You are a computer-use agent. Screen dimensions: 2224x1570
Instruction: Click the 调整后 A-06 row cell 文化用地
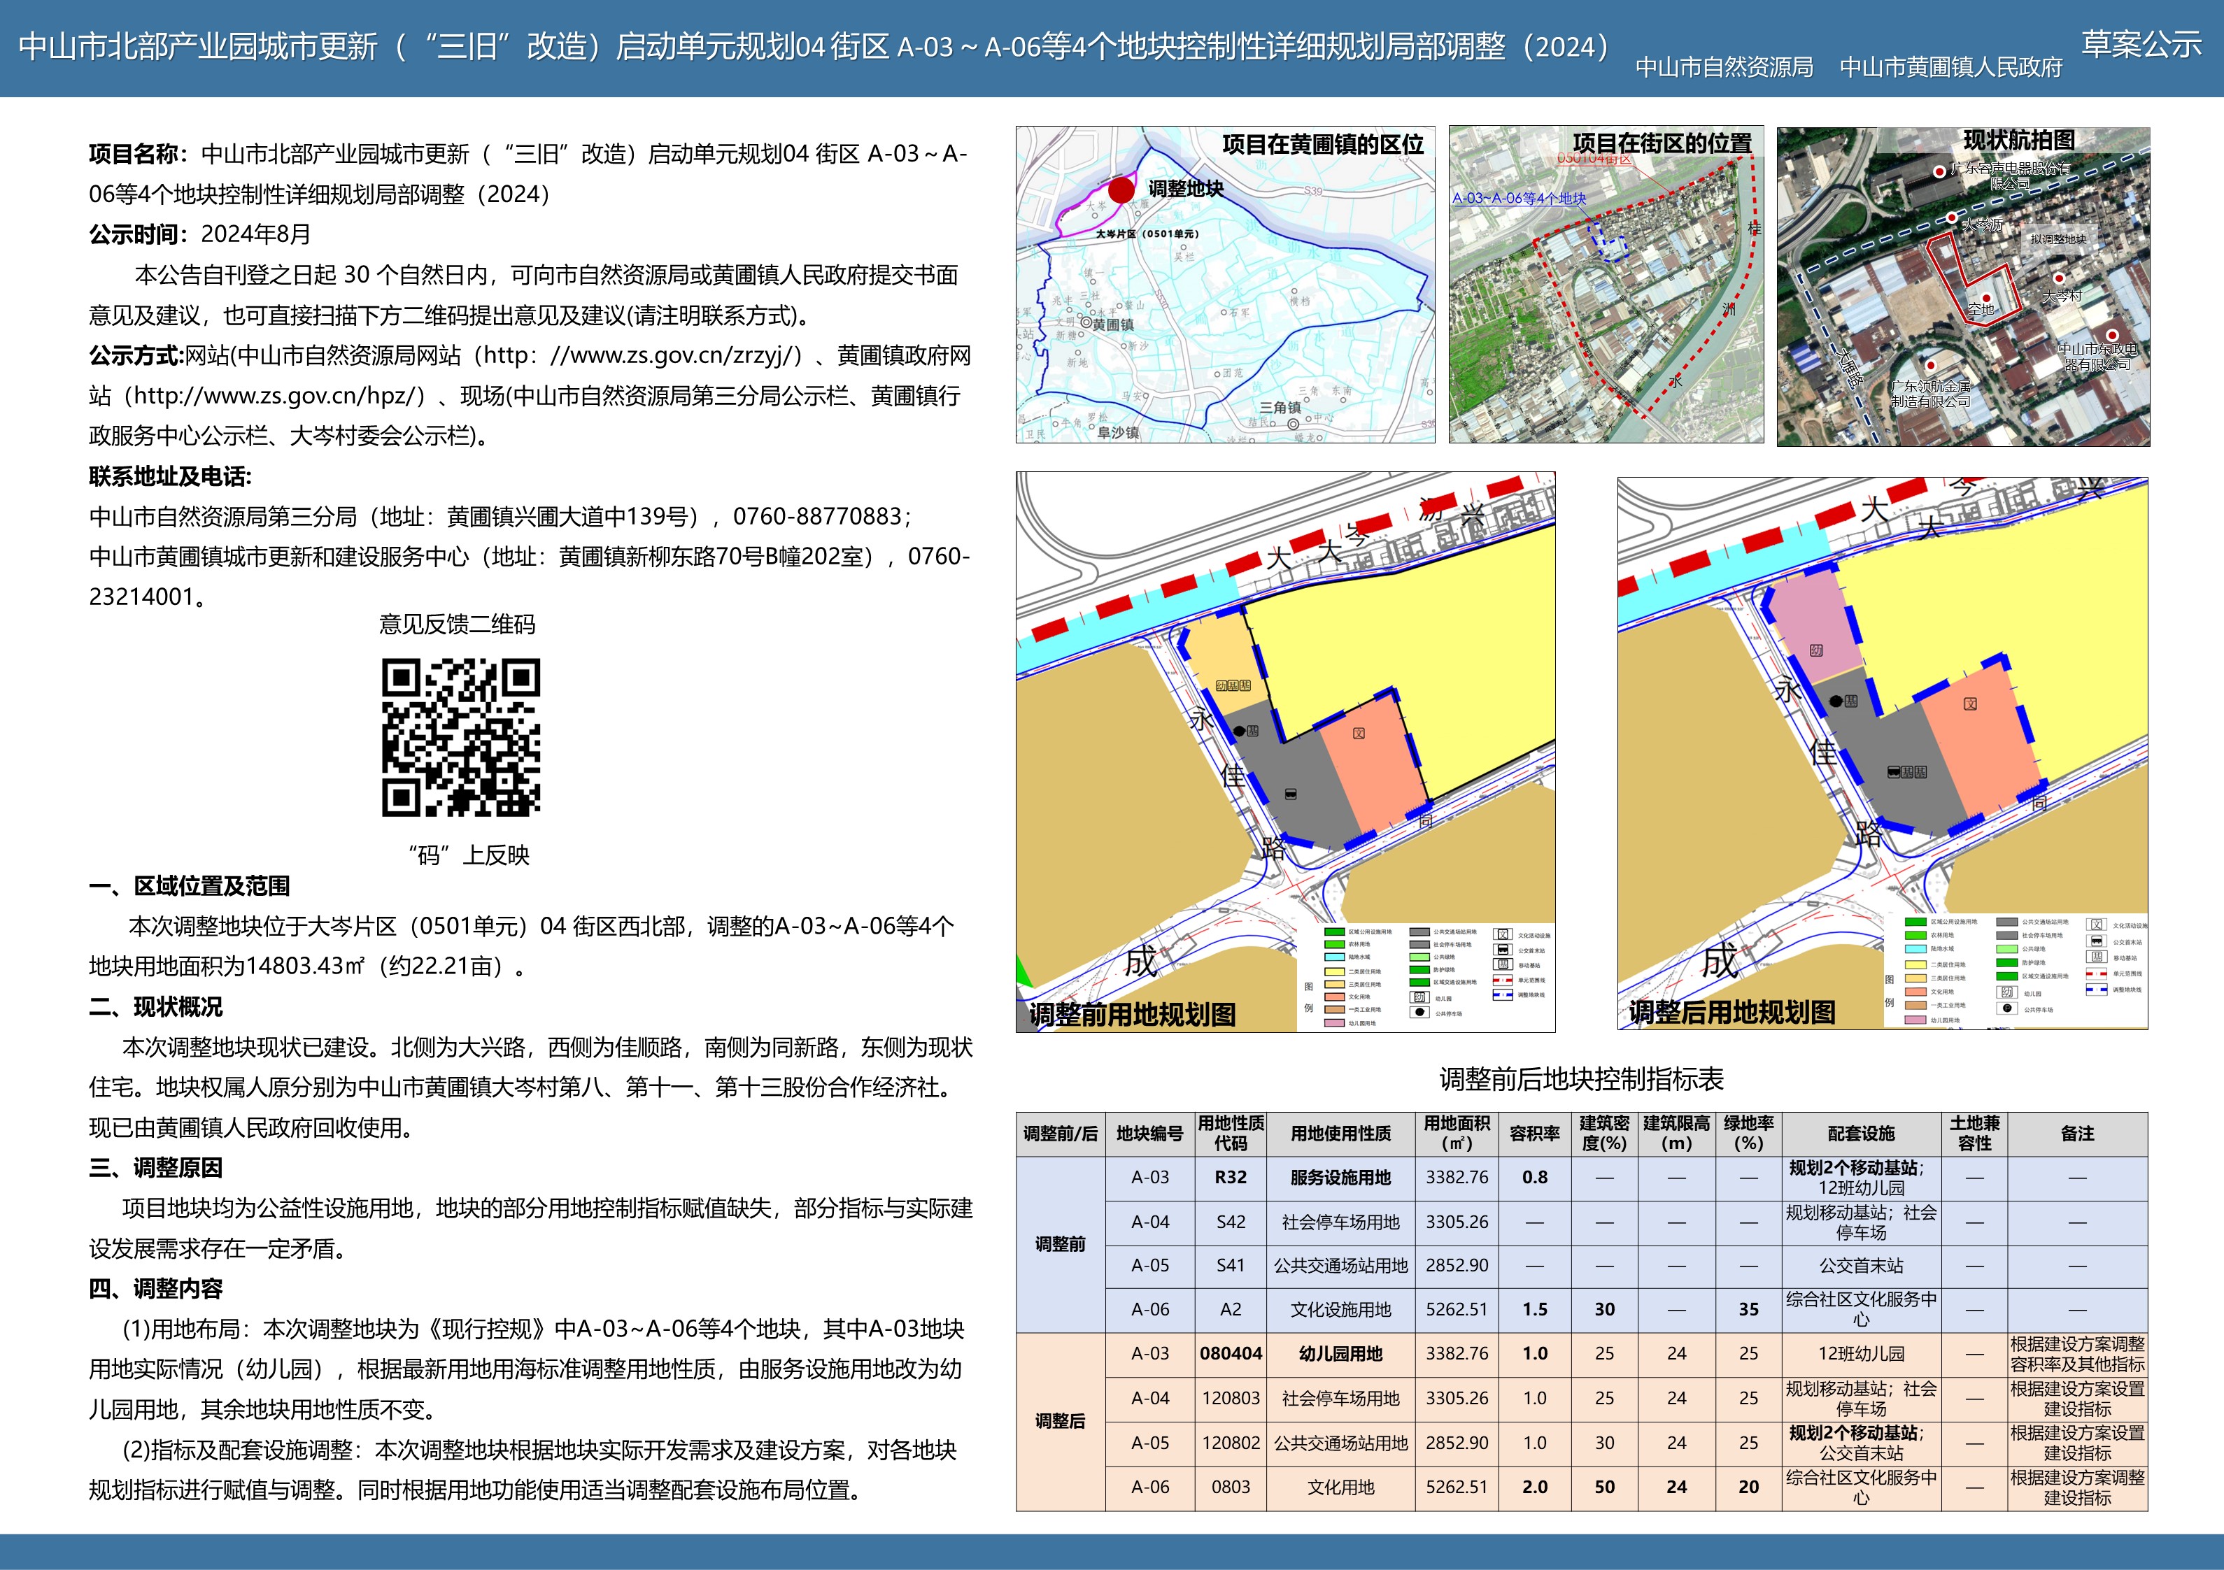coord(1340,1487)
